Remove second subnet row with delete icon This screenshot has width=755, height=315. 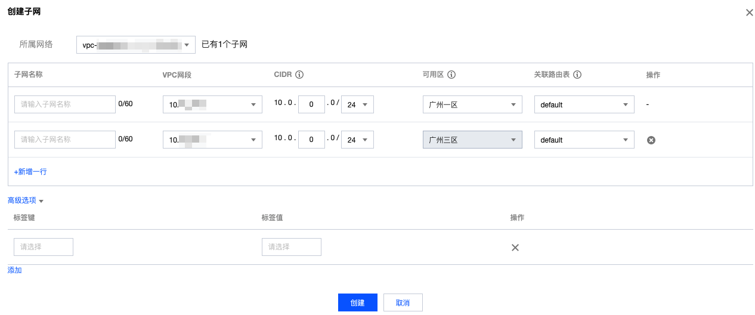click(651, 140)
